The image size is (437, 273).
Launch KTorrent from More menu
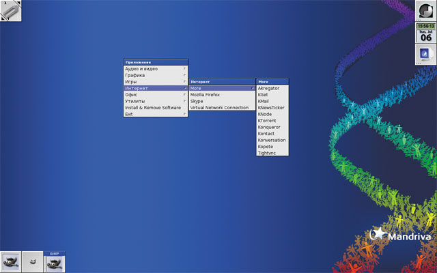click(272, 121)
